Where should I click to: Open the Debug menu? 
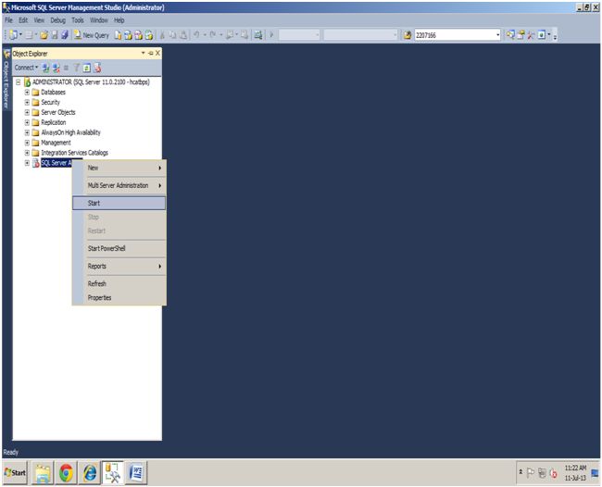click(58, 20)
